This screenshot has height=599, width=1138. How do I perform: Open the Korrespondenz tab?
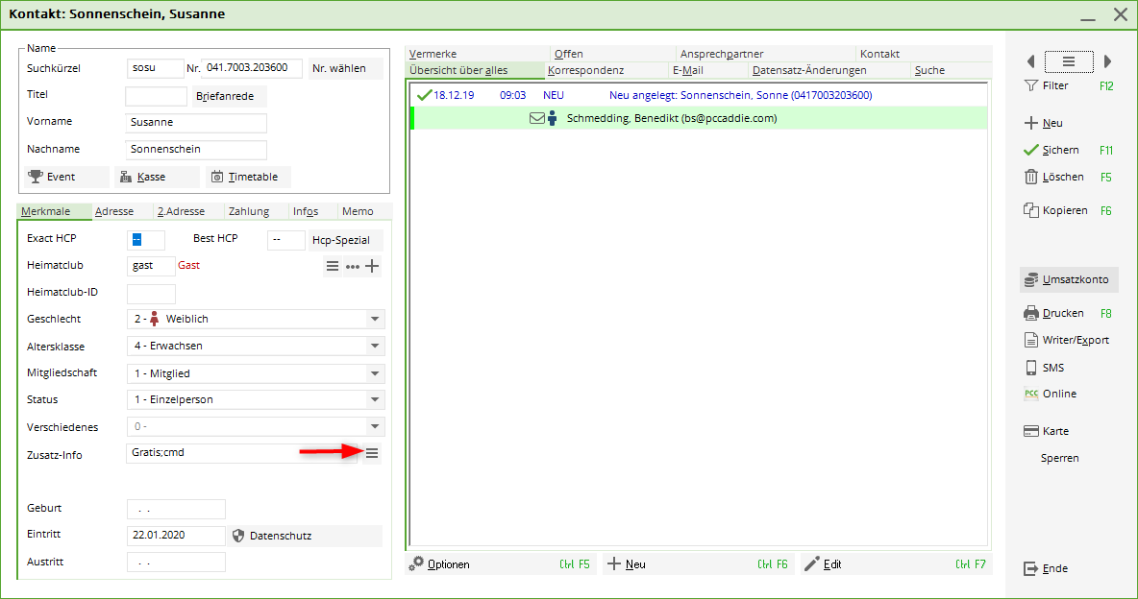[586, 70]
